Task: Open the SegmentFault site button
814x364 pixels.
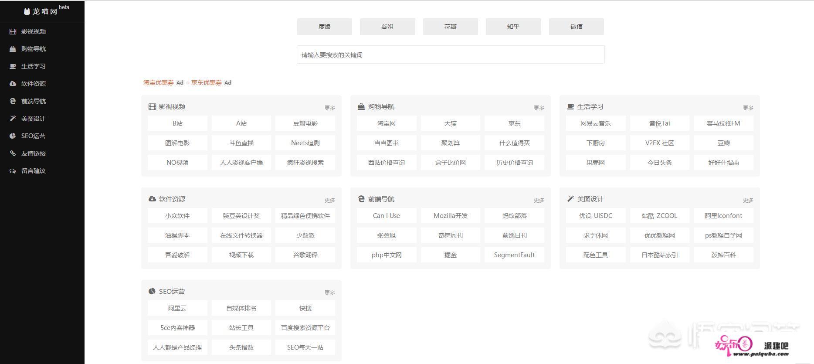Action: click(515, 255)
